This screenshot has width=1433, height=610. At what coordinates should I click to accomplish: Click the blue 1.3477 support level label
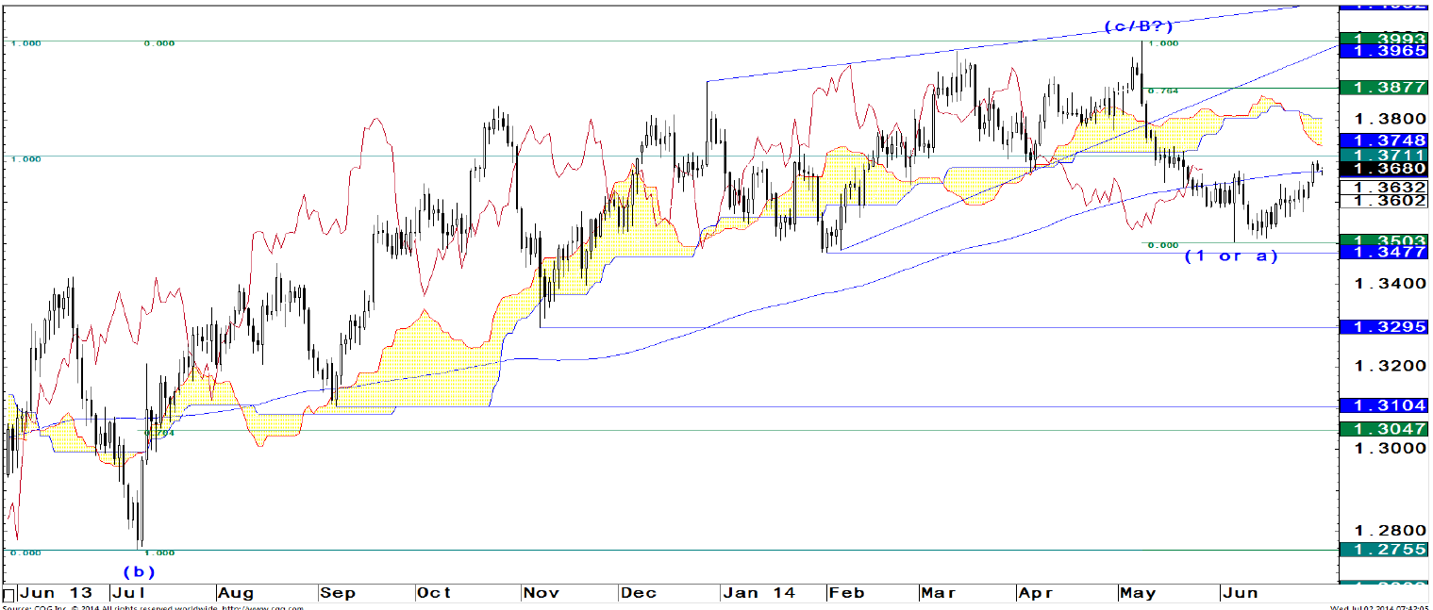click(x=1384, y=253)
